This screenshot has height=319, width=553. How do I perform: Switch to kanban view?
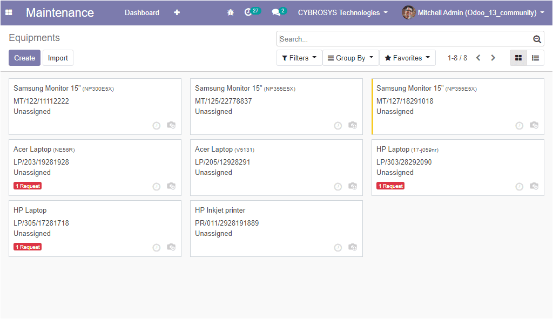518,58
